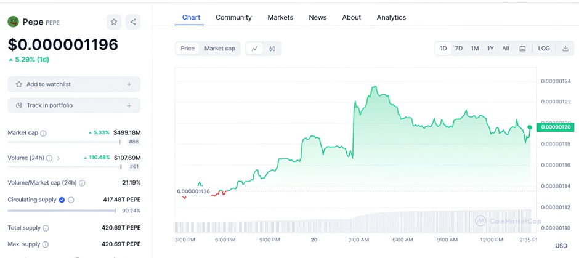The width and height of the screenshot is (579, 258).
Task: Go to the Analytics tab
Action: click(x=391, y=17)
